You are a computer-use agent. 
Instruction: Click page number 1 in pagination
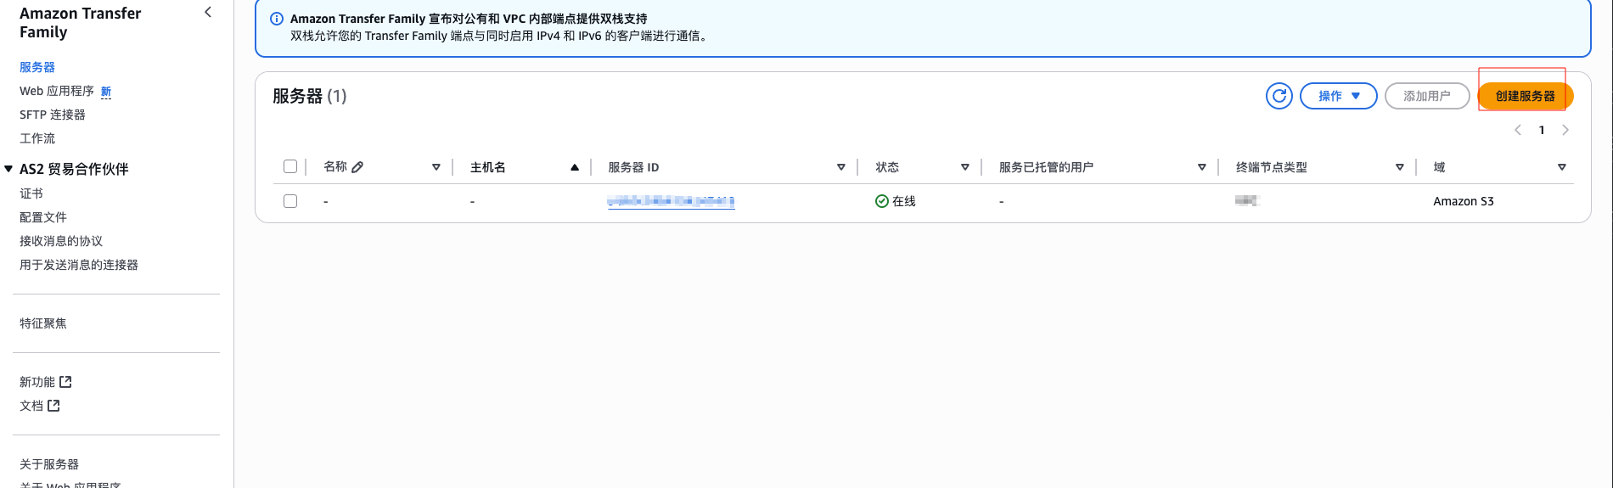coord(1542,130)
